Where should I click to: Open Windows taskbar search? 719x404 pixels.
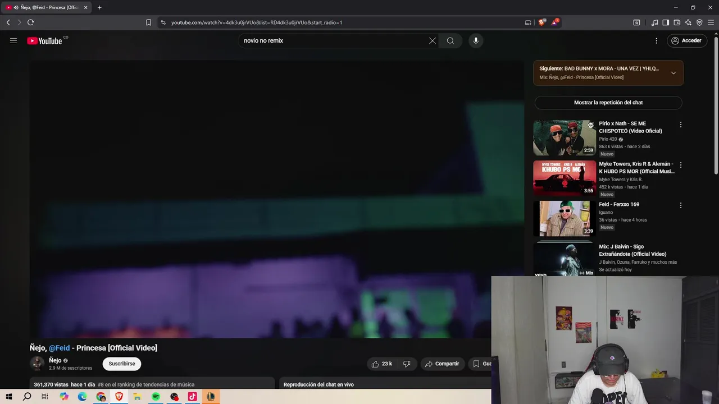pos(27,397)
